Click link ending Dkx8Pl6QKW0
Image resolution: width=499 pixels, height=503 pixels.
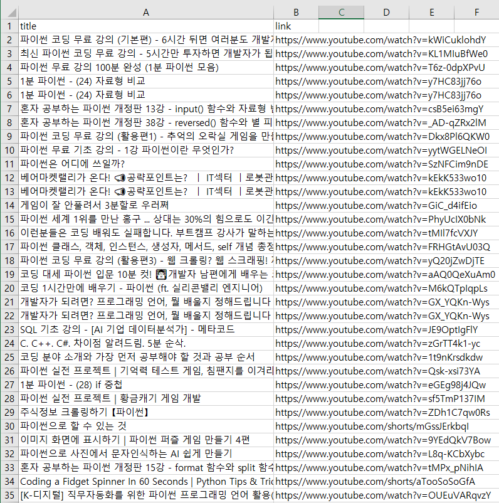pyautogui.click(x=382, y=137)
